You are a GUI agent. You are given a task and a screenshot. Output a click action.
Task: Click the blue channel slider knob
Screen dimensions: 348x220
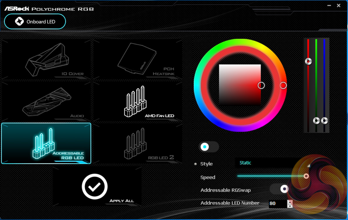click(x=325, y=121)
